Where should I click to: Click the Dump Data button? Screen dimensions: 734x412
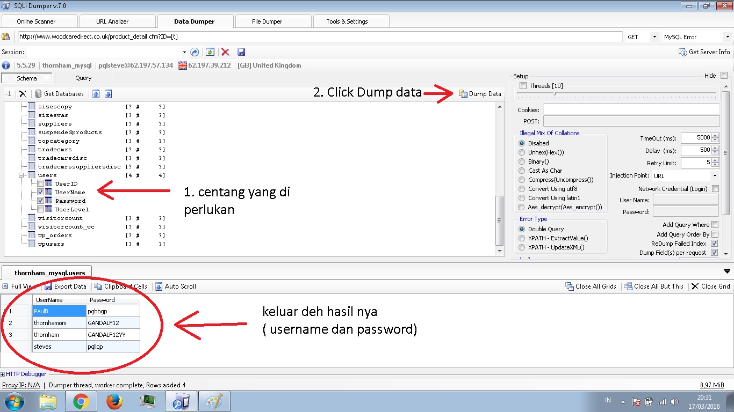[480, 94]
